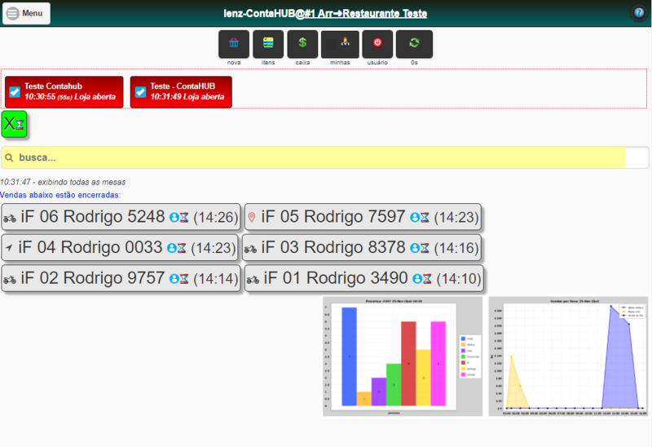Open the minhas waiter icon
Image resolution: width=652 pixels, height=447 pixels.
point(340,44)
